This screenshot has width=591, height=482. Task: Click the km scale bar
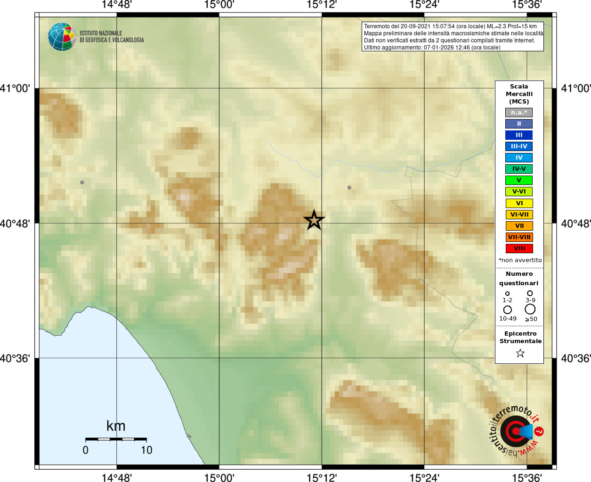pyautogui.click(x=116, y=439)
